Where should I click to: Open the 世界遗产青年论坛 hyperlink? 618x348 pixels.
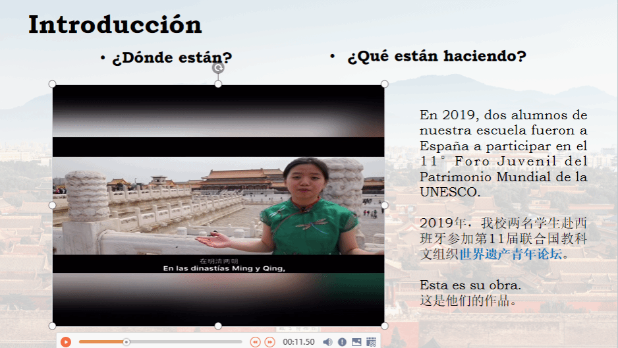click(511, 254)
